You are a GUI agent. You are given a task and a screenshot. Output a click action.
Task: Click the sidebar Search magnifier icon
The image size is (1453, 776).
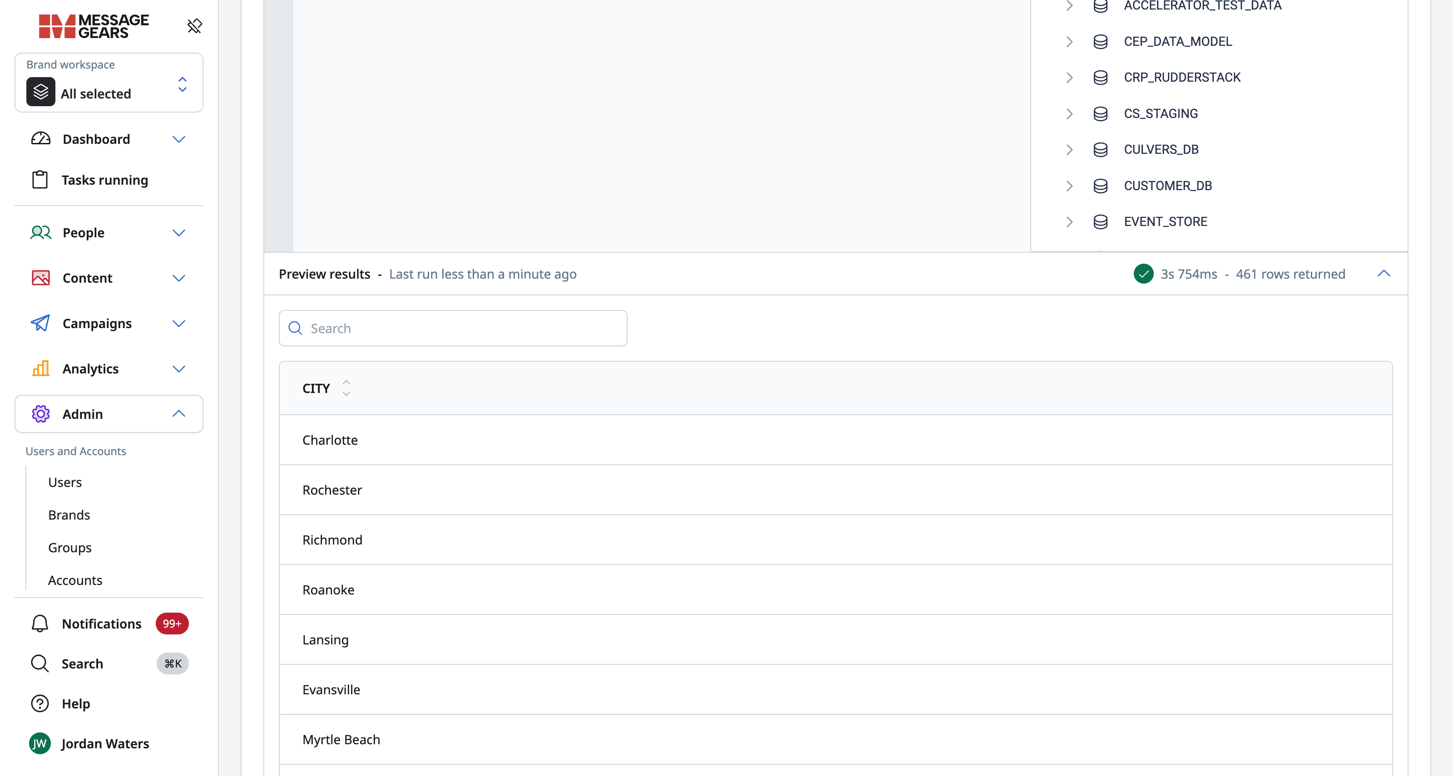point(40,663)
